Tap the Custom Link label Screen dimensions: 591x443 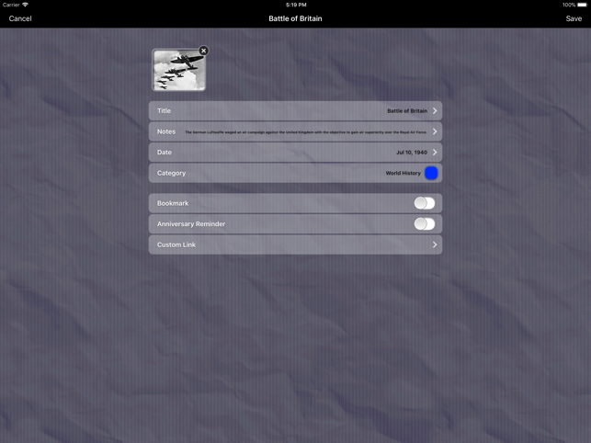176,244
